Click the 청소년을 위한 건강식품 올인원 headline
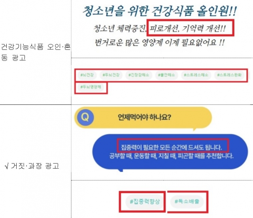This screenshot has height=218, width=253. (x=160, y=11)
